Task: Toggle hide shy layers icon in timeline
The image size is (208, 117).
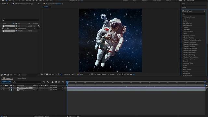Action: [x=53, y=82]
